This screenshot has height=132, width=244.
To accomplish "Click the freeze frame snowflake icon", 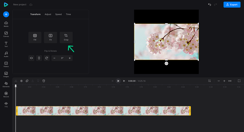I will (21, 81).
